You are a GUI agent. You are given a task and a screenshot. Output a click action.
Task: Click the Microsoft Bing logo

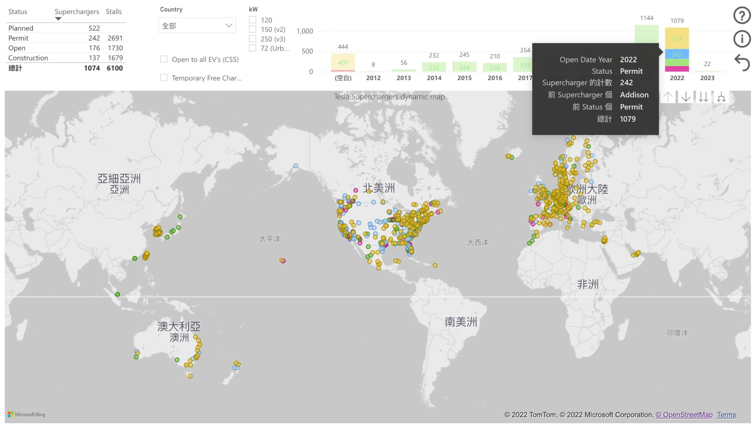tap(27, 414)
